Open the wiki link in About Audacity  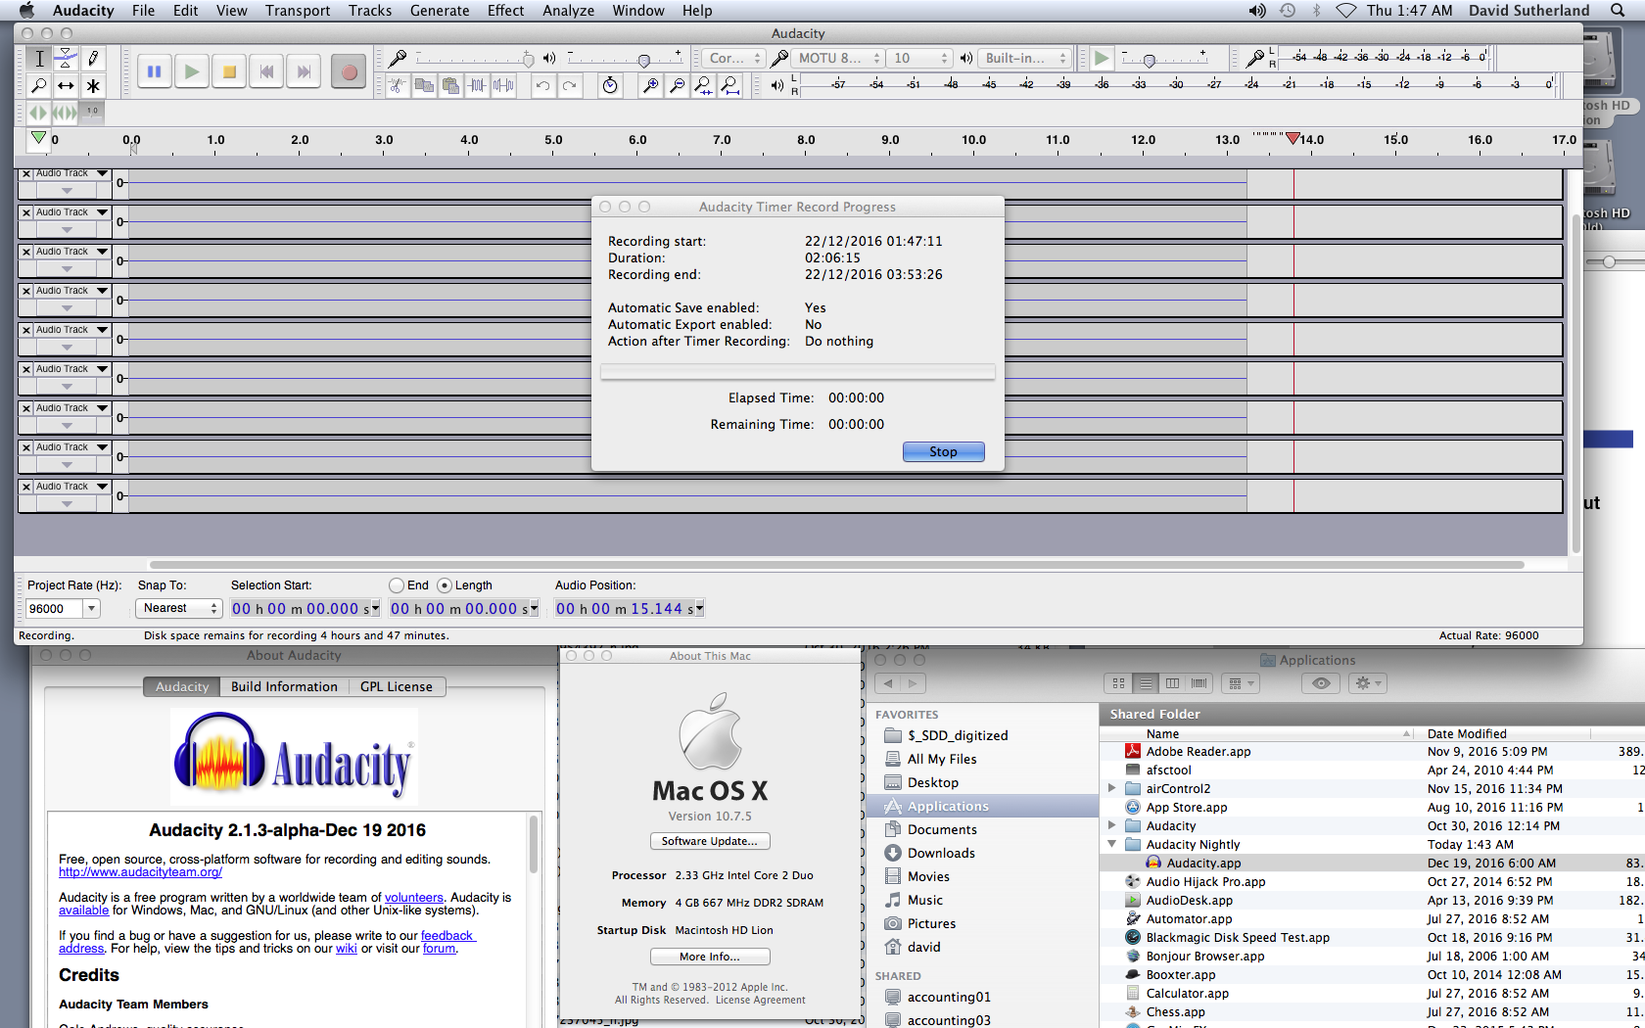coord(347,949)
